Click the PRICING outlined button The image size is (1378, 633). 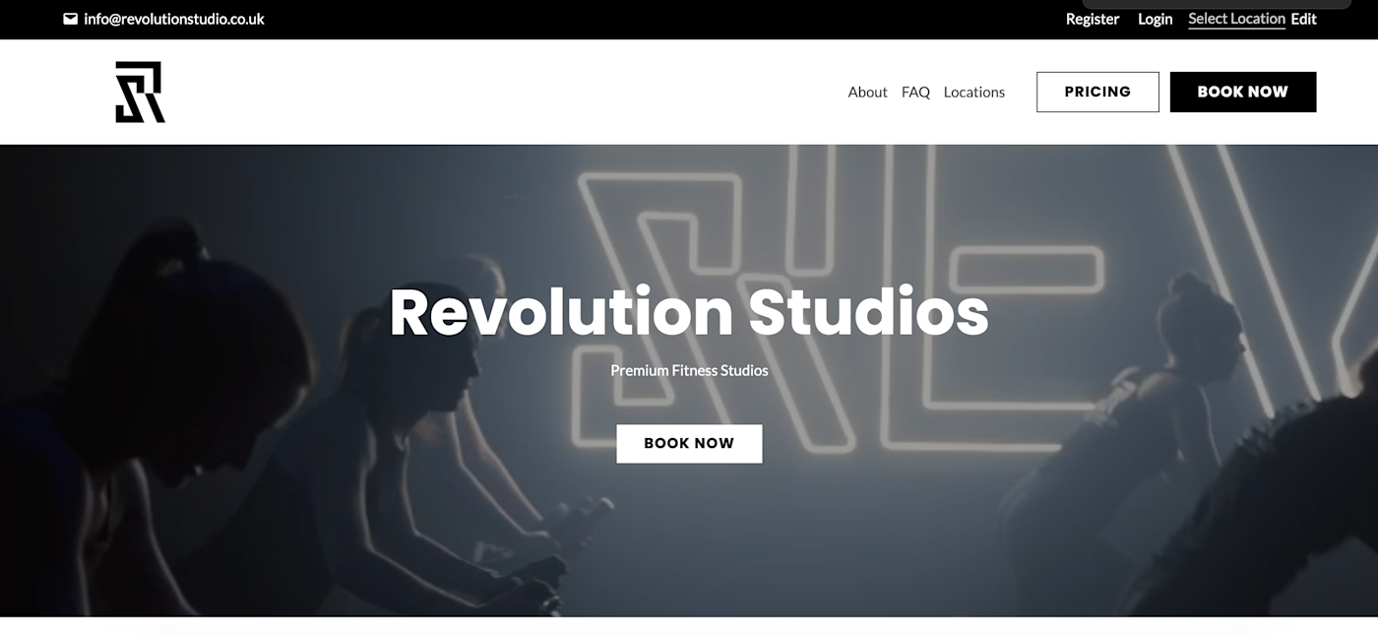click(x=1097, y=92)
